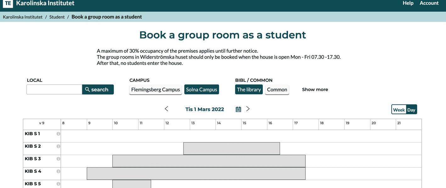Show info for room KIB S 1
The image size is (446, 188).
[58, 134]
